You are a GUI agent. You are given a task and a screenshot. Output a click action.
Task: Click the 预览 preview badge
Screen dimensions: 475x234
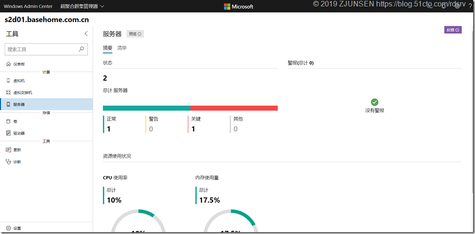click(135, 34)
